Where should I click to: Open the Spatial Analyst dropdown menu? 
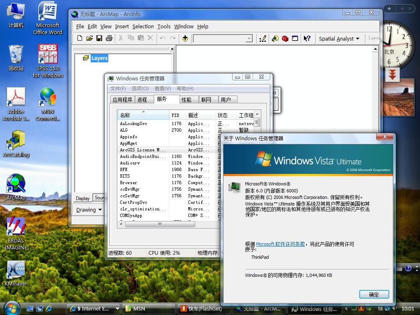tap(339, 39)
